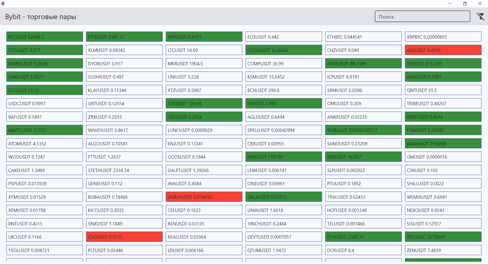488x265 pixels.
Task: Open FTMUSDT 0.29286 tile
Action: tap(443, 130)
